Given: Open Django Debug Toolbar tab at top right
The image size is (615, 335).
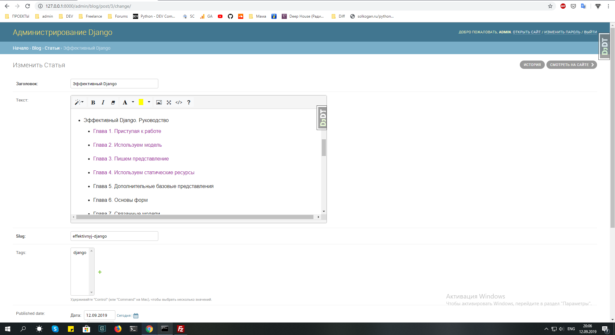Looking at the screenshot, I should click(604, 46).
